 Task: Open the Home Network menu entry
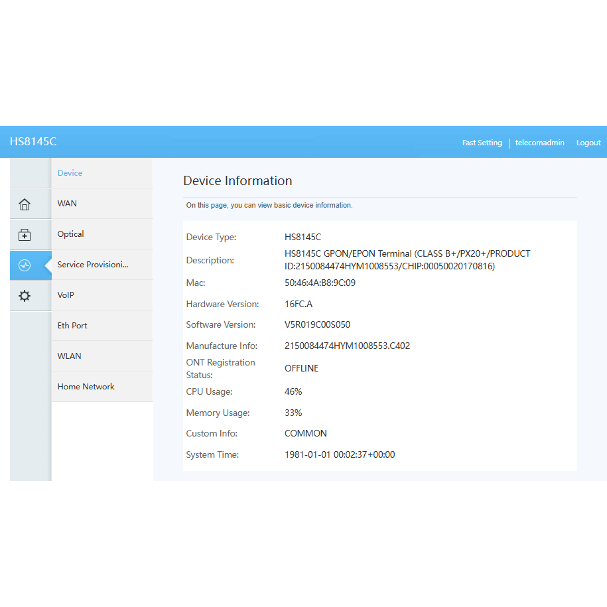[86, 387]
